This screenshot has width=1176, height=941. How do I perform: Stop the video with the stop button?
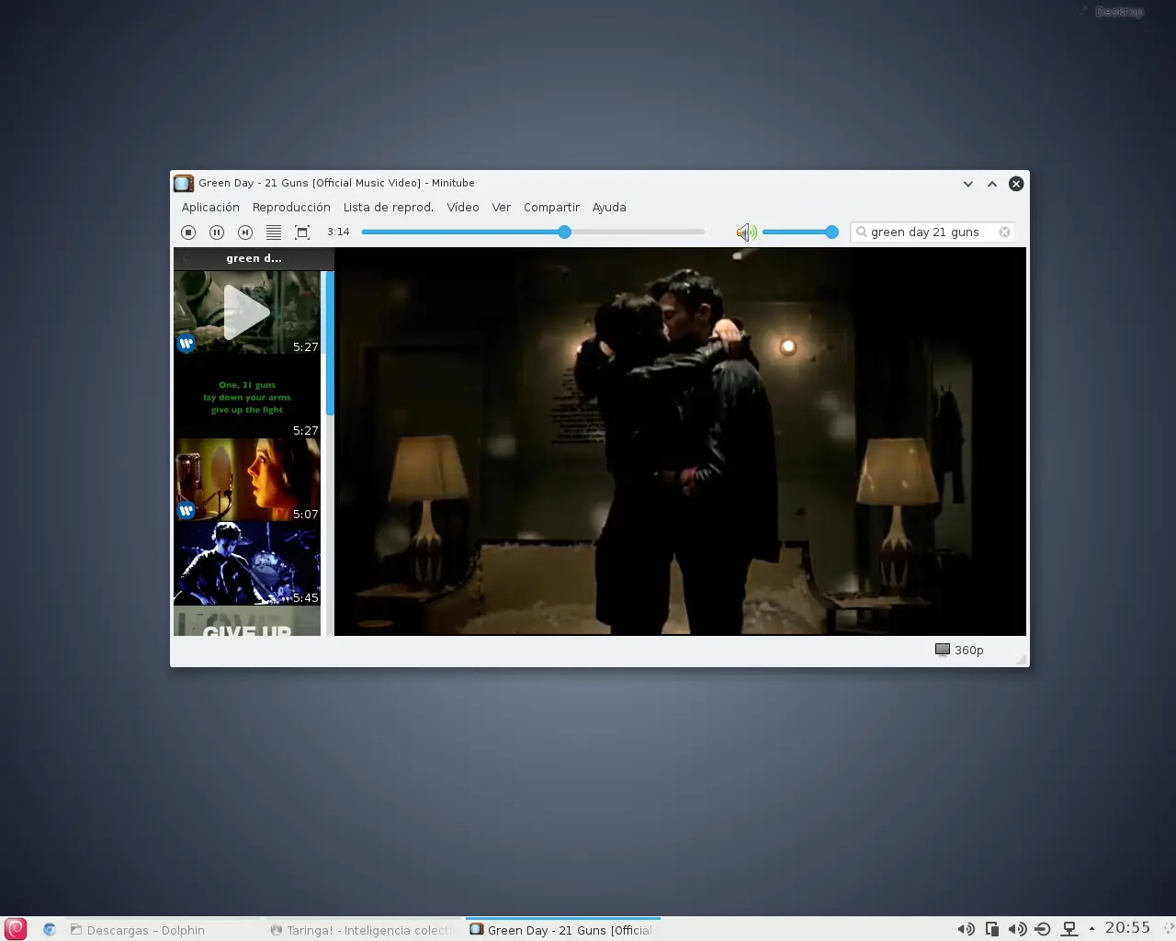188,232
